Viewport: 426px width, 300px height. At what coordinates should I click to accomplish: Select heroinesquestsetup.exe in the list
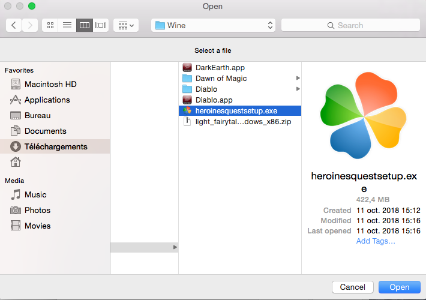[x=240, y=111]
